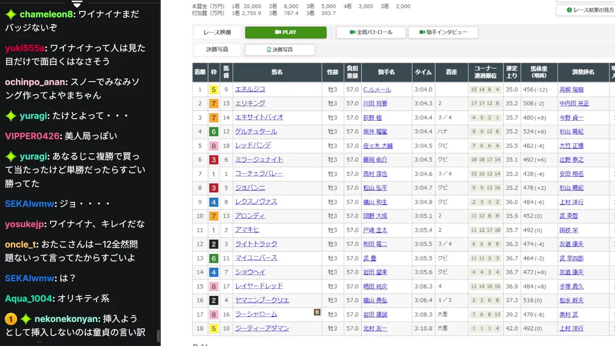Open the horse page for ラーシャローム
The image size is (615, 346).
coord(256,314)
